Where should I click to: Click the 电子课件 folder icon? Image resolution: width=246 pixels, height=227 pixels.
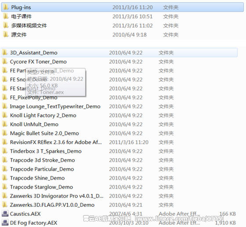(6, 16)
